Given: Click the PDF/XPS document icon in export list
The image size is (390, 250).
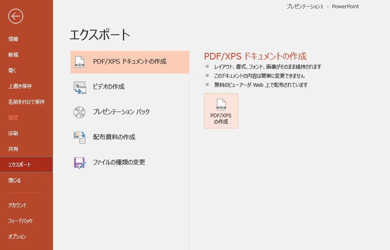Looking at the screenshot, I should point(79,62).
